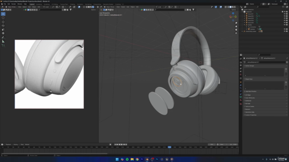Screen dimensions: 289x162
Task: Toggle the Add Rest Position checkbox
Action: pos(245,91)
